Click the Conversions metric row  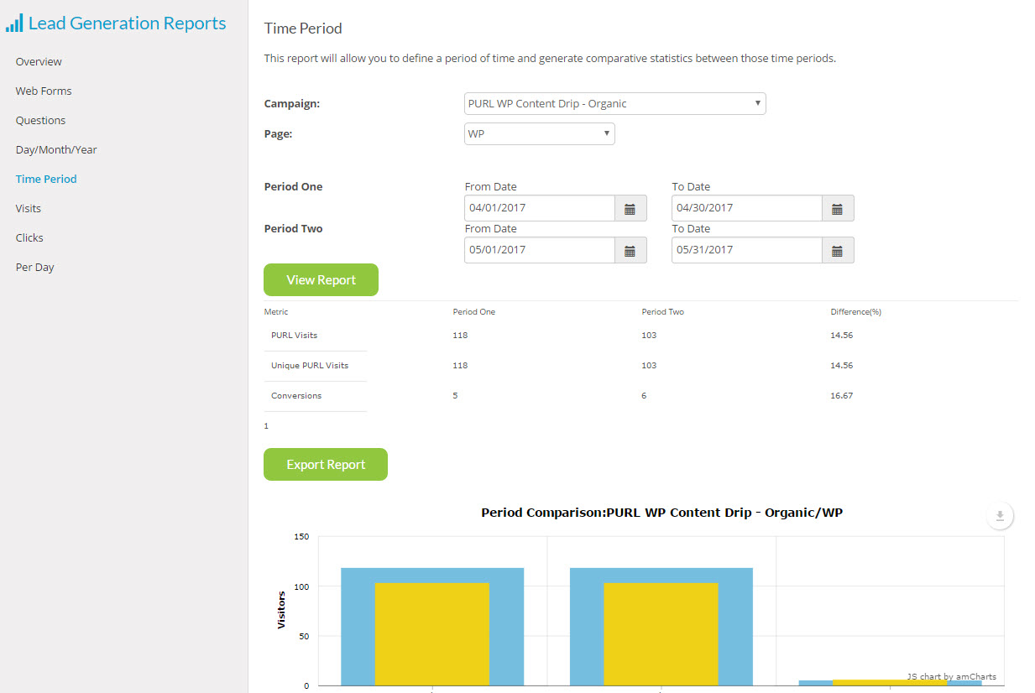(640, 396)
